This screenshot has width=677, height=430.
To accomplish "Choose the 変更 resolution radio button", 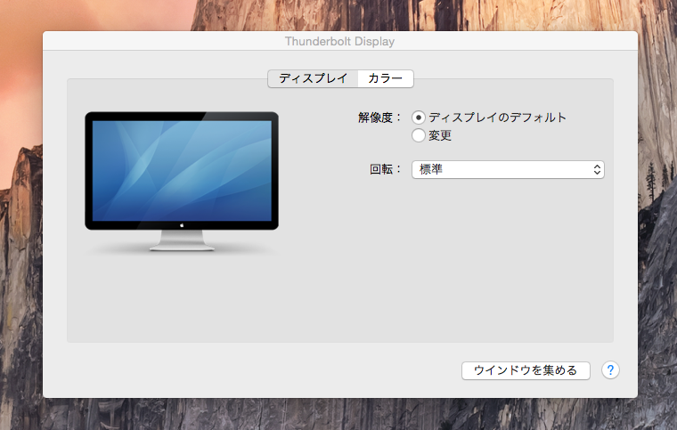I will (419, 135).
